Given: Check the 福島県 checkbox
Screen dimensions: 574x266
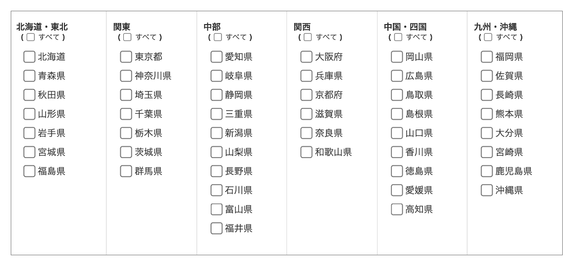Looking at the screenshot, I should pos(29,171).
